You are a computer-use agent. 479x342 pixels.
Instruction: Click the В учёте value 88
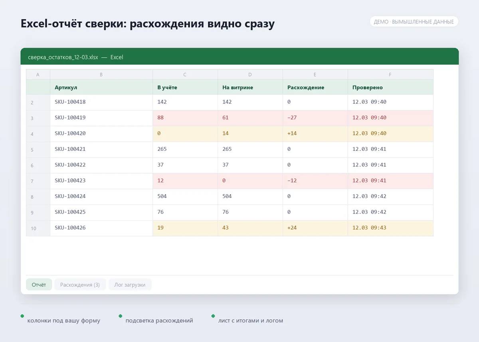185,118
